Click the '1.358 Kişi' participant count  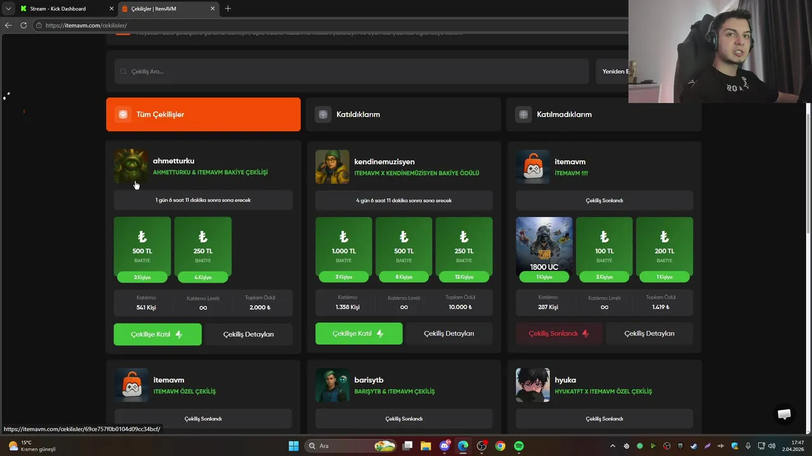(348, 307)
